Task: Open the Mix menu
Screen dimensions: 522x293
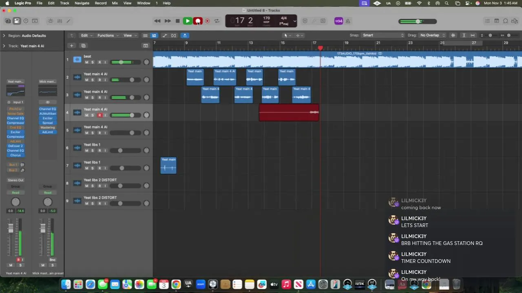Action: (x=115, y=3)
